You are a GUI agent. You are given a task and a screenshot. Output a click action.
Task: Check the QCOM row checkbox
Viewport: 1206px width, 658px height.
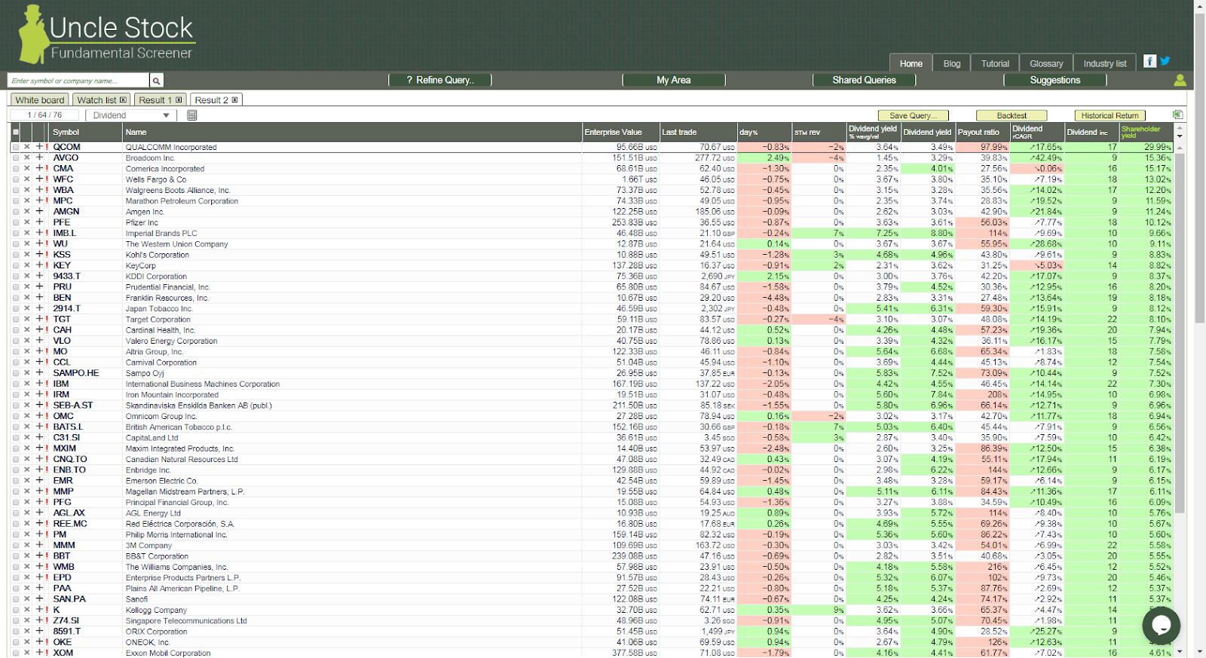coord(15,147)
